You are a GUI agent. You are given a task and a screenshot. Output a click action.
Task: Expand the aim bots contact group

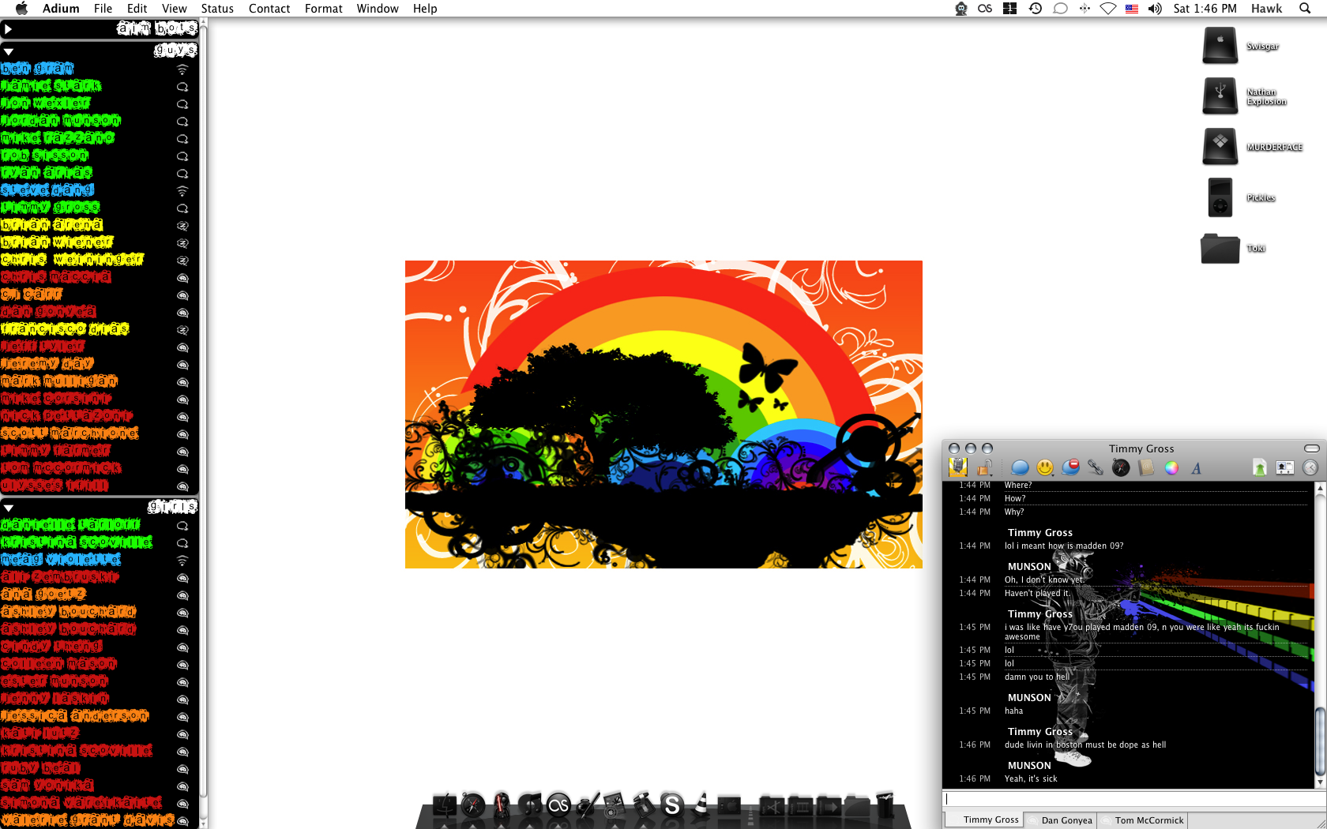coord(8,29)
